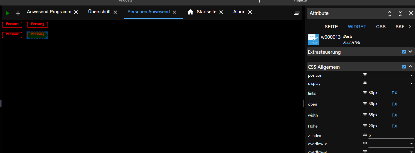This screenshot has height=153, width=415.
Task: Close the Überschrift tab
Action: pyautogui.click(x=116, y=12)
